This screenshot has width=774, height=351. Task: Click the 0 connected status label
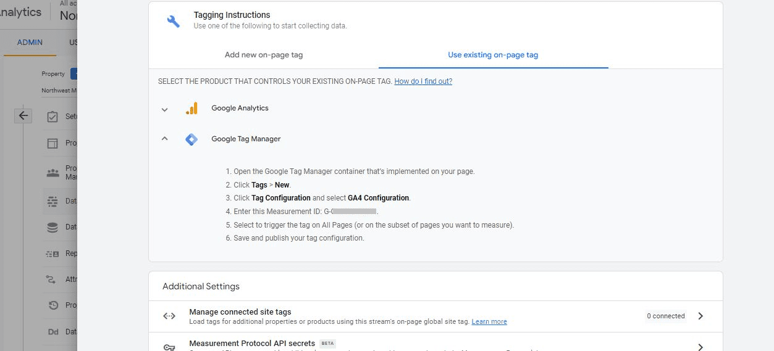[666, 316]
